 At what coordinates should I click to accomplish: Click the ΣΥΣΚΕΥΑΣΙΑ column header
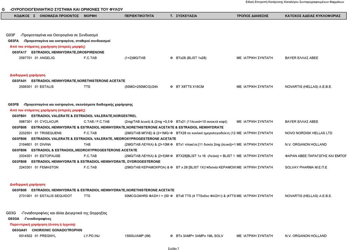(x=187, y=16)
